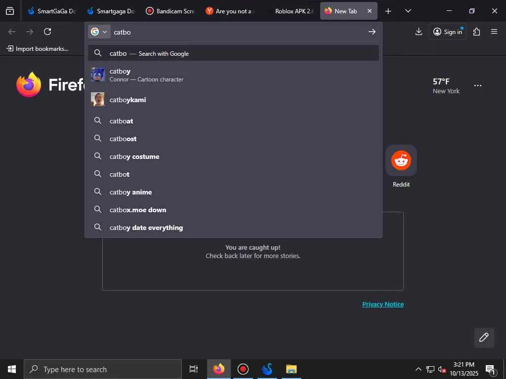This screenshot has width=506, height=379.
Task: Click Import bookmarks in bookmarks toolbar
Action: pos(38,49)
